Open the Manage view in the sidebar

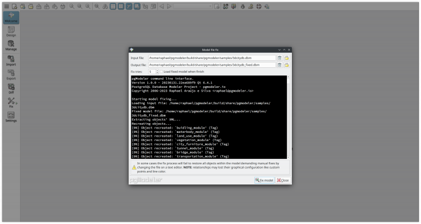11,46
